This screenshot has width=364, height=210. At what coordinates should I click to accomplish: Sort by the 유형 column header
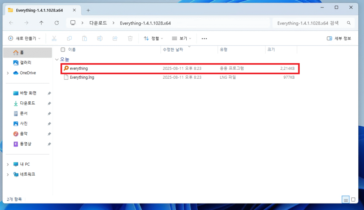(224, 49)
